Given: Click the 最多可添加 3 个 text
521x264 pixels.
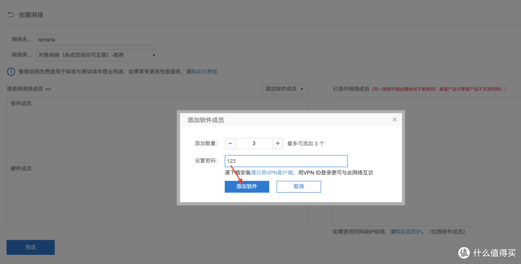Looking at the screenshot, I should point(306,144).
